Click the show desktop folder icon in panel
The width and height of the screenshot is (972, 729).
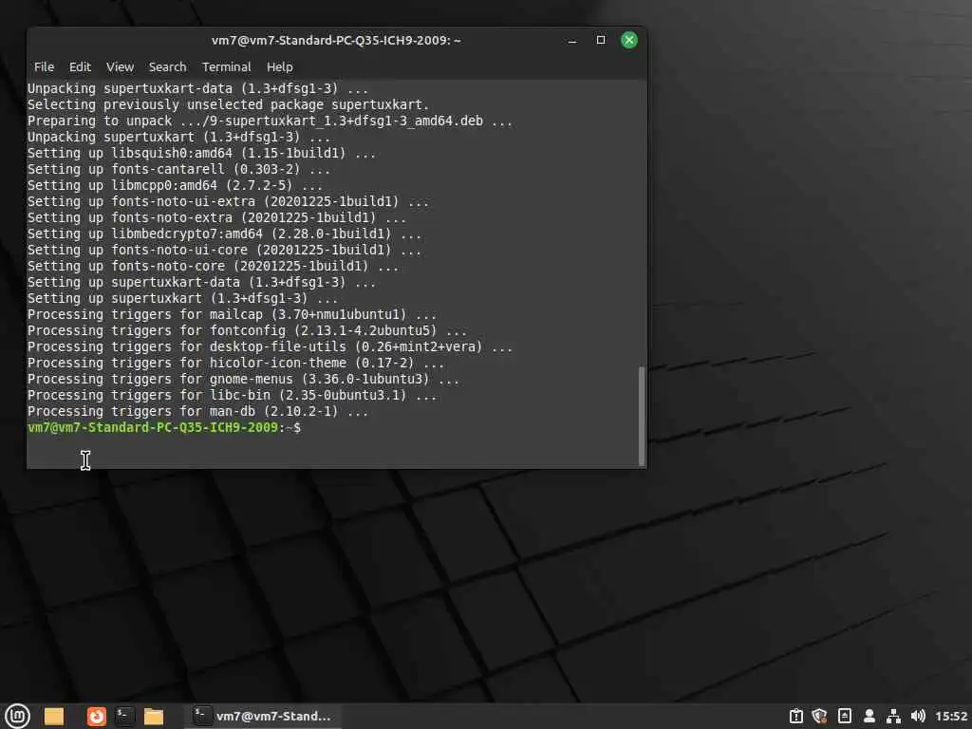tap(54, 716)
